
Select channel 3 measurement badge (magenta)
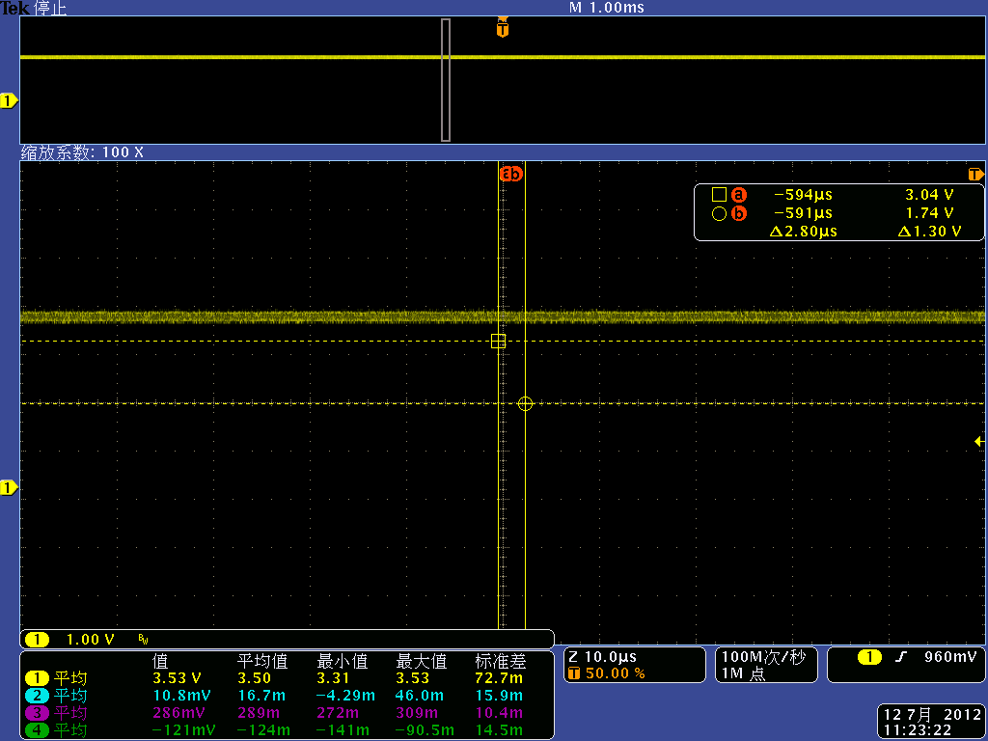[37, 713]
